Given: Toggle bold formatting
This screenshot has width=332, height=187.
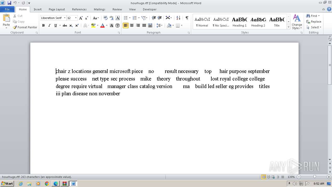Looking at the screenshot, I should (x=43, y=25).
